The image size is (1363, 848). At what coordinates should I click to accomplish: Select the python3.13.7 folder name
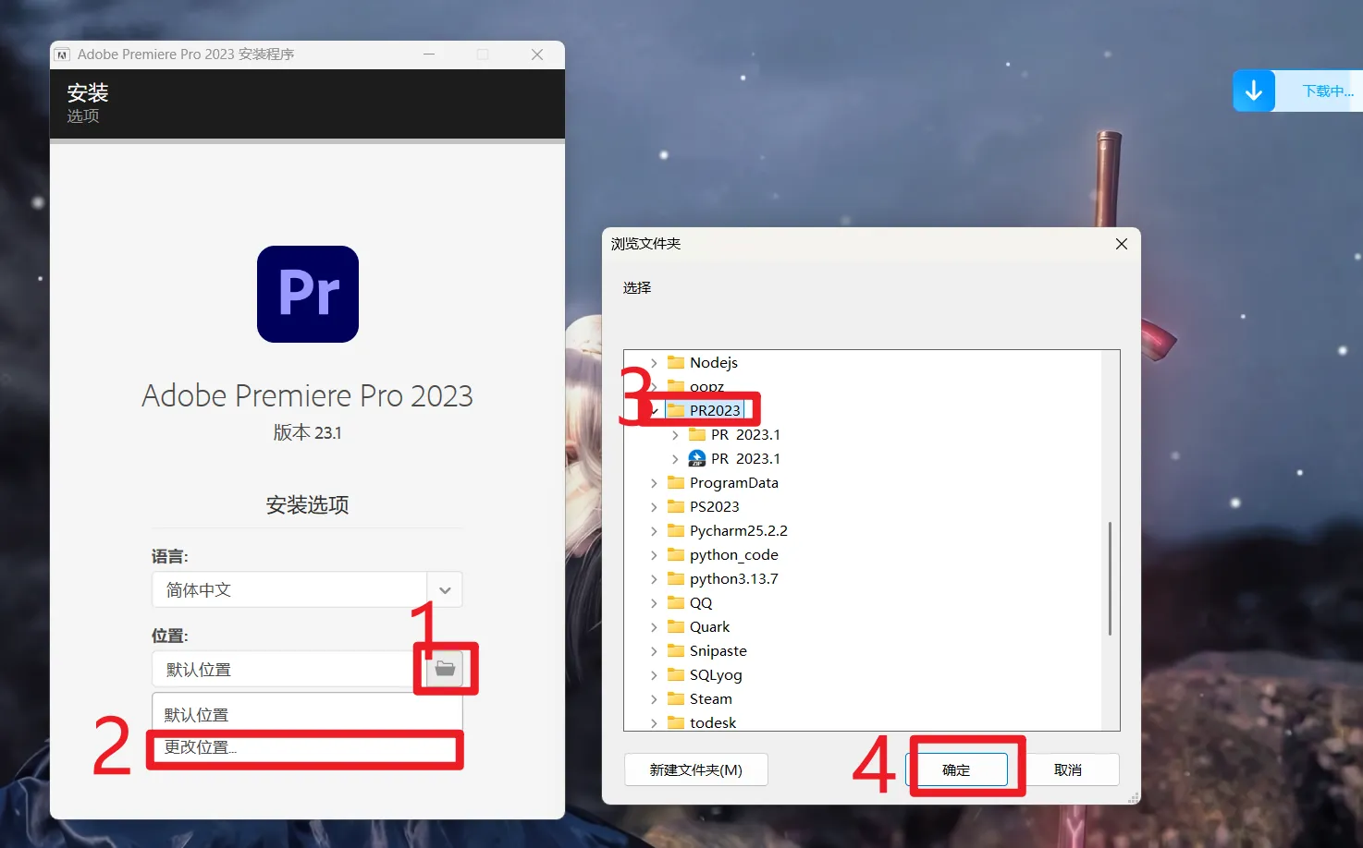734,578
